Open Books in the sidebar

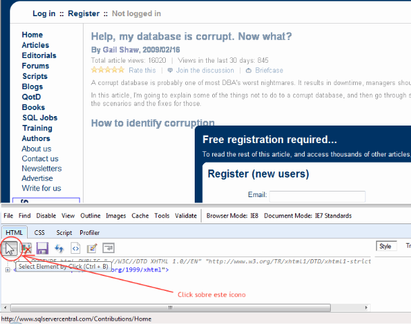pyautogui.click(x=33, y=107)
